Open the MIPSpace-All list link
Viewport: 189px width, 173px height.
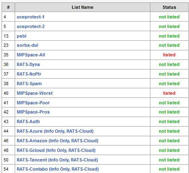tap(31, 55)
